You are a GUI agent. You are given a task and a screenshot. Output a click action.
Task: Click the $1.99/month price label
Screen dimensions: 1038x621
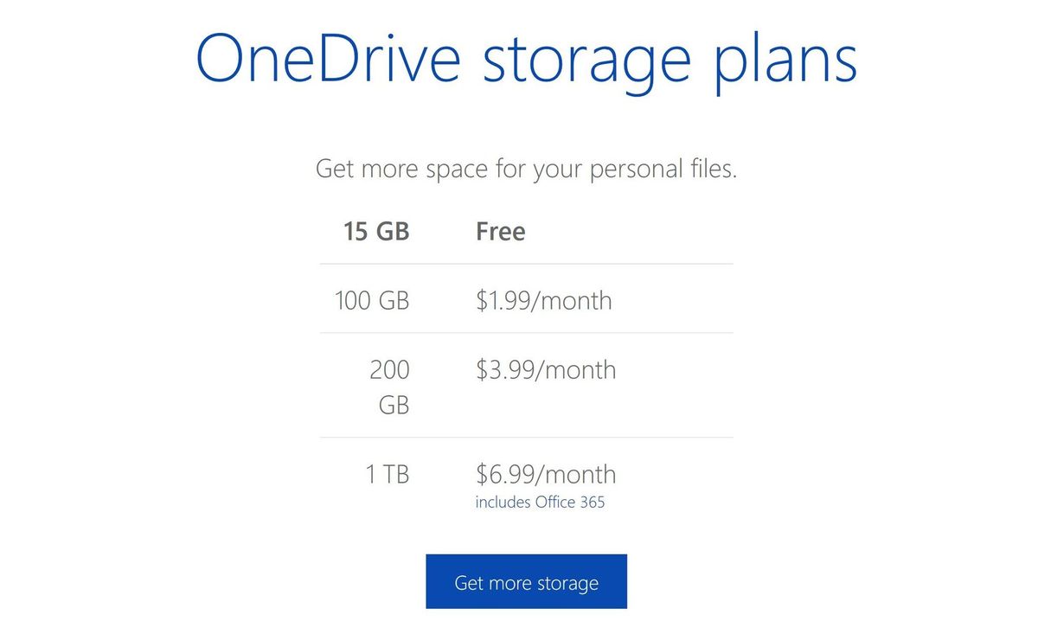[x=545, y=300]
